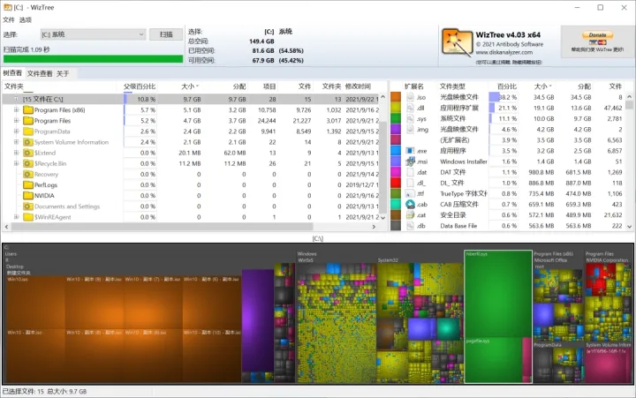
Task: Sort tree by 父级百分比 column header
Action: (140, 86)
